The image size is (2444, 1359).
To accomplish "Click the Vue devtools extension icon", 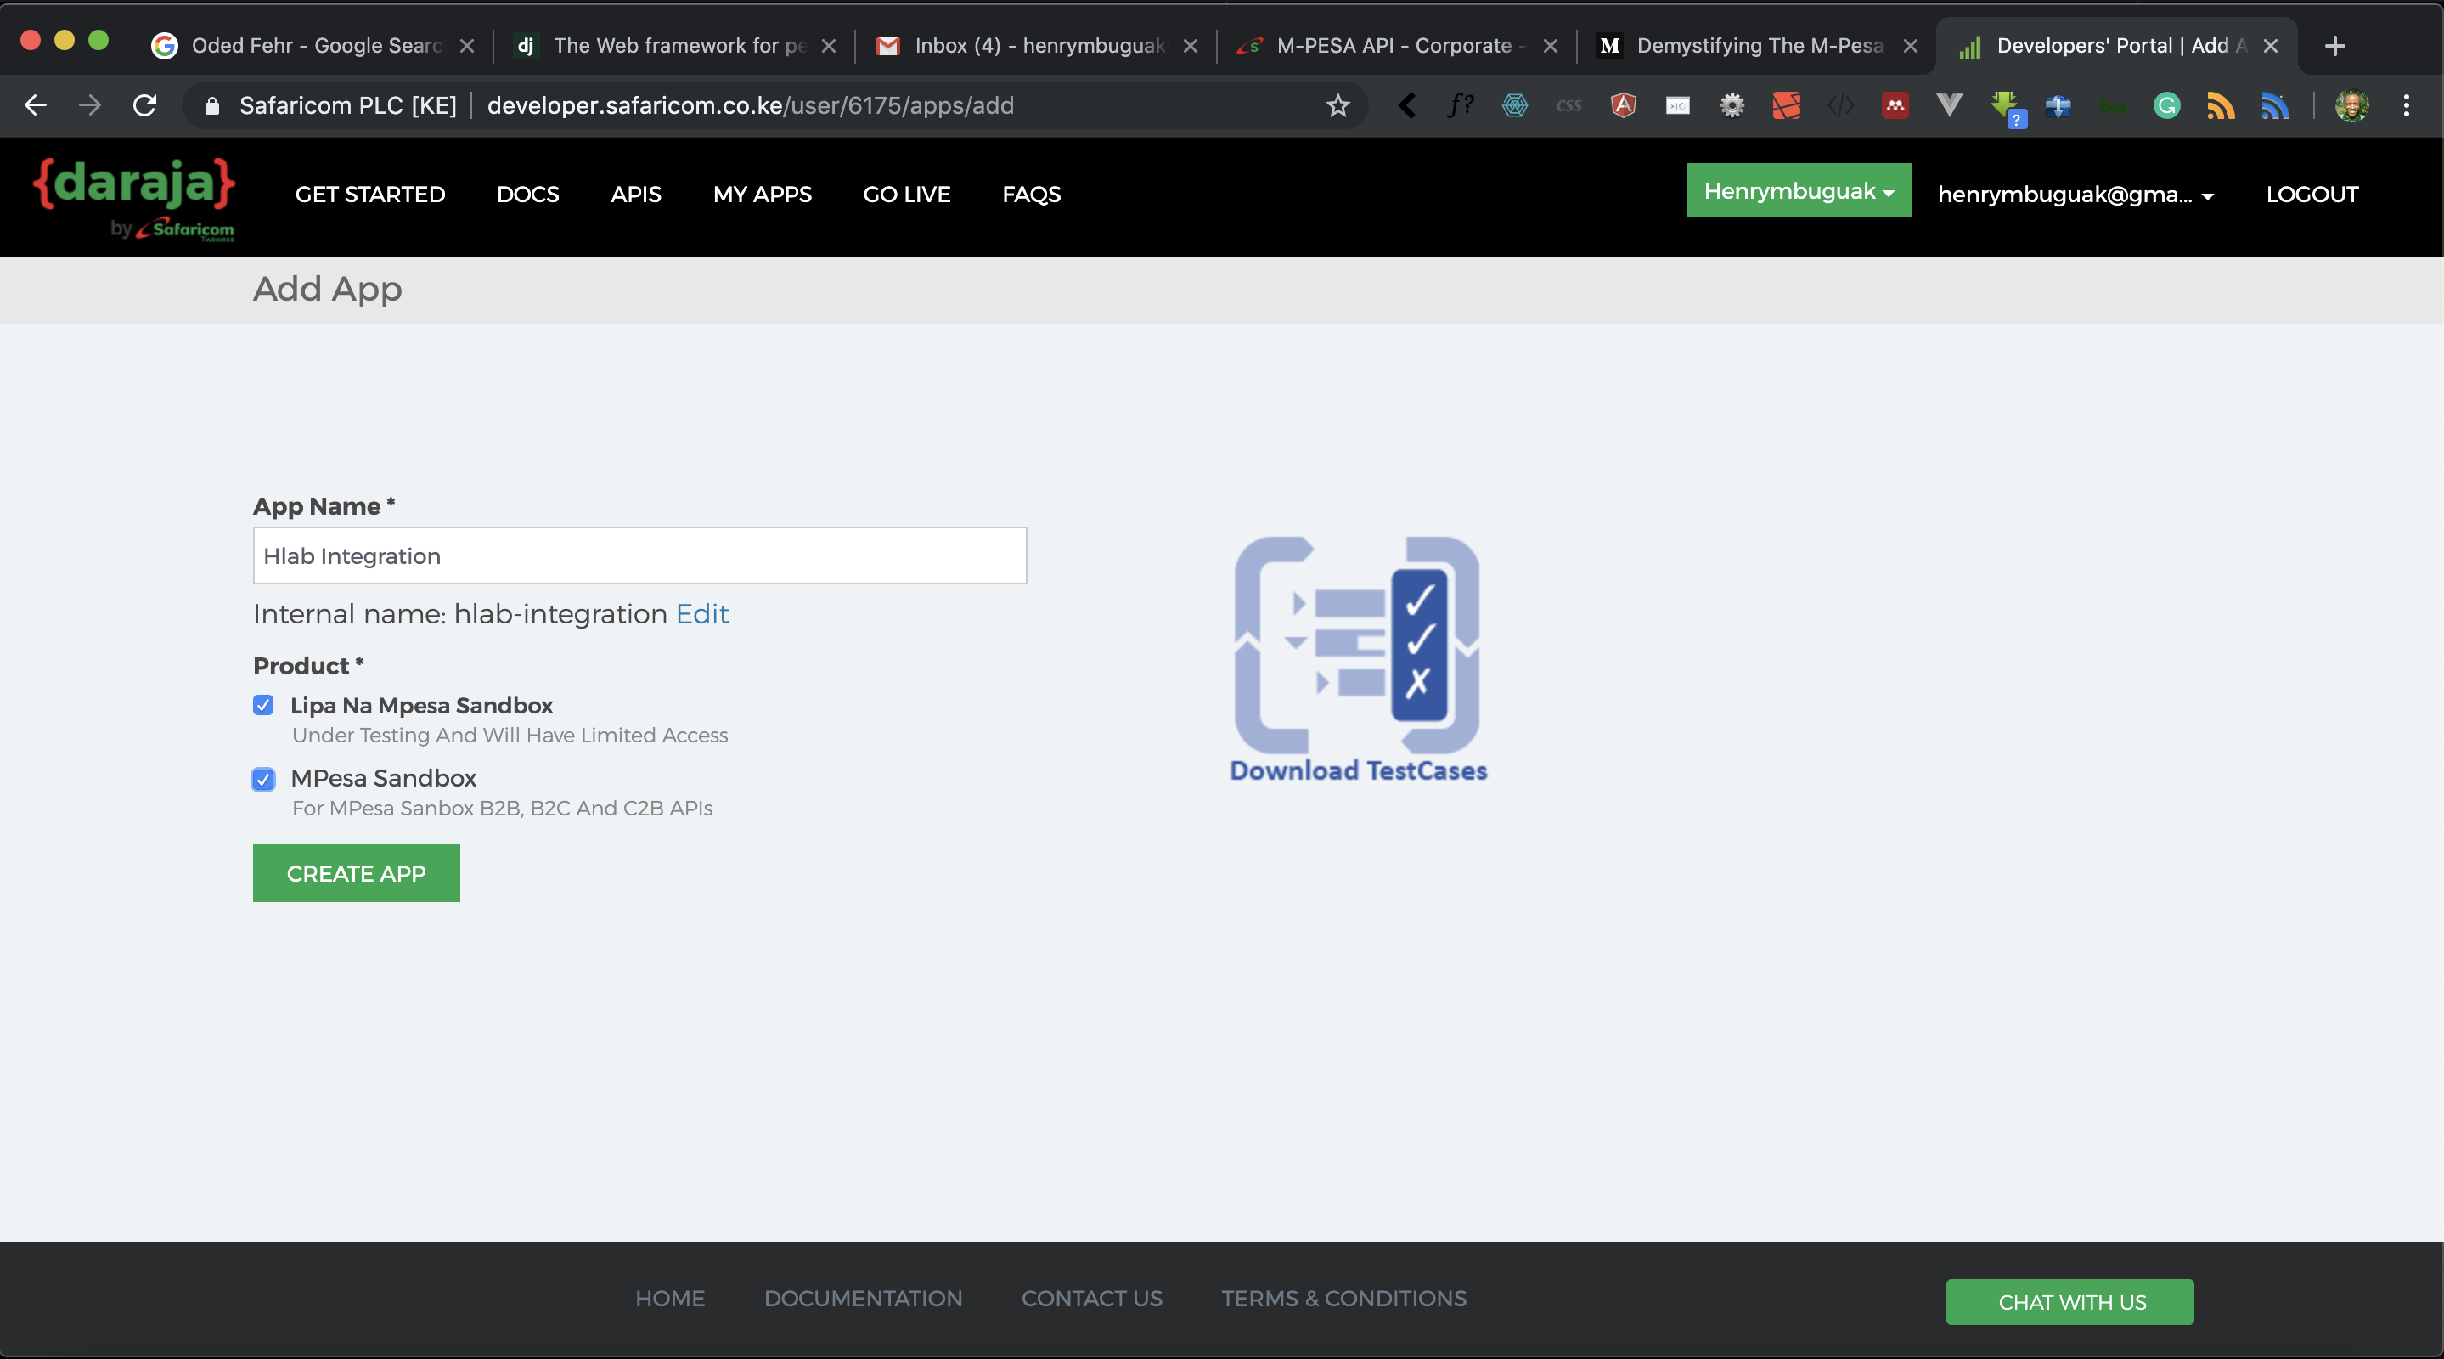I will tap(1949, 105).
